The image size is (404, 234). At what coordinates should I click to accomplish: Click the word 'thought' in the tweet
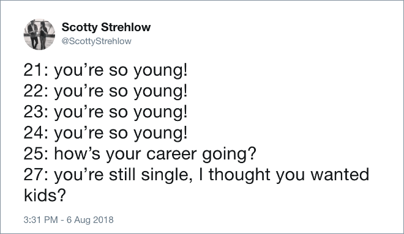pos(239,175)
